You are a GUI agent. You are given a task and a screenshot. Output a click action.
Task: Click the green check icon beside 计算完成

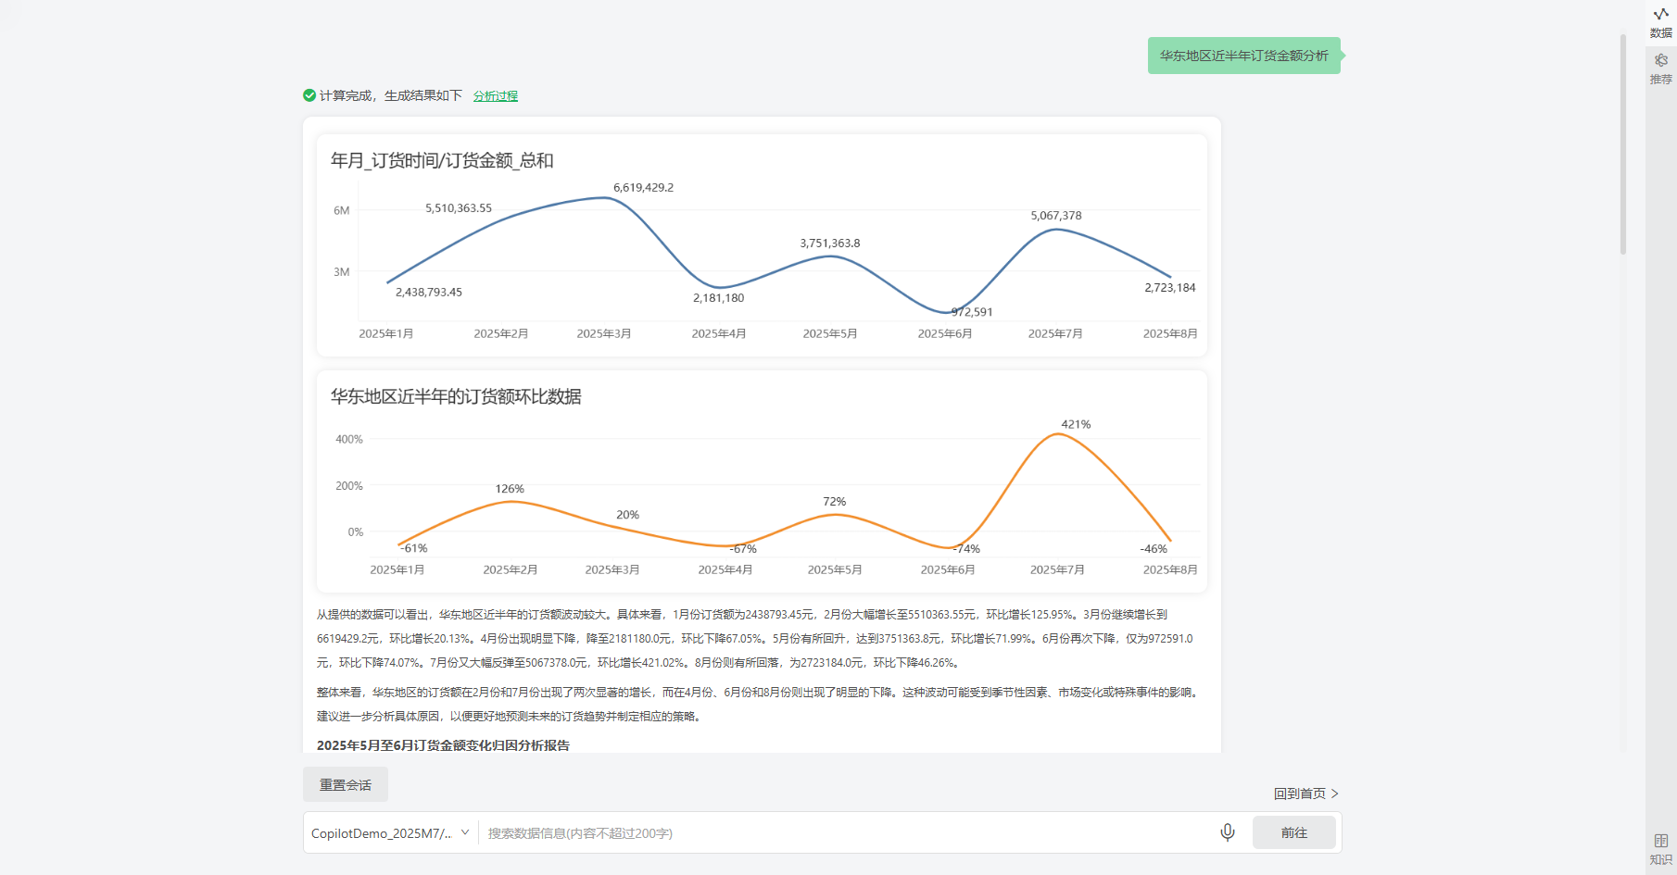[309, 95]
